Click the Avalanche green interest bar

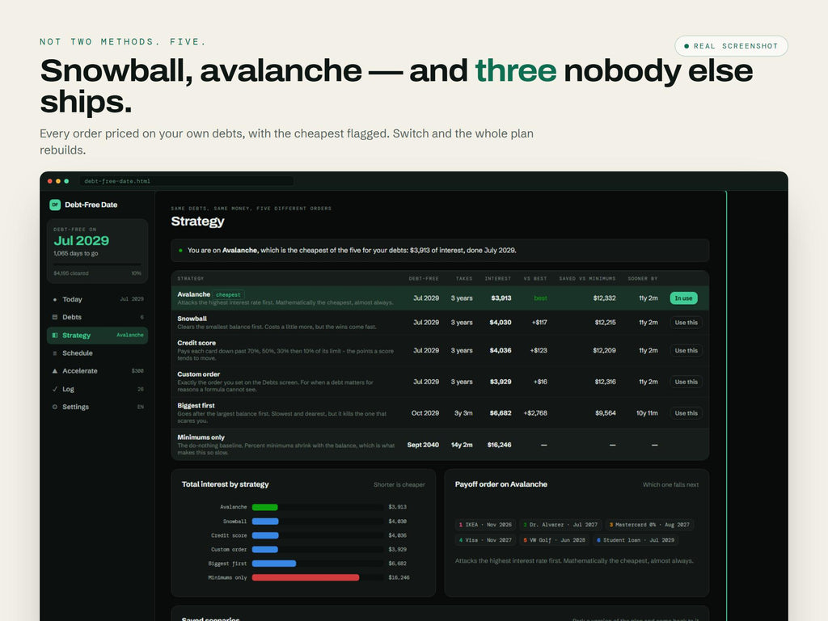[264, 508]
